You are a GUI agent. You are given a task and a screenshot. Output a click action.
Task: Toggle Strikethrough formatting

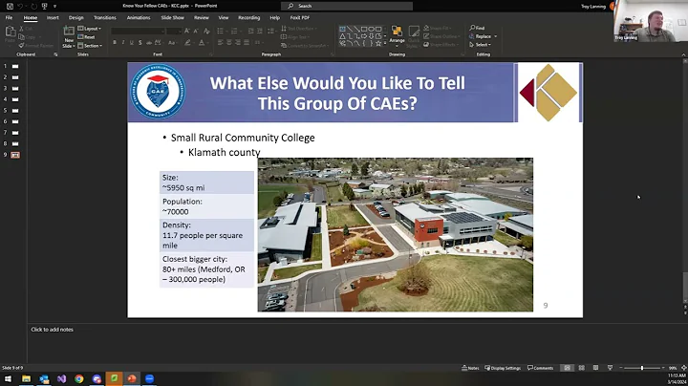(149, 43)
